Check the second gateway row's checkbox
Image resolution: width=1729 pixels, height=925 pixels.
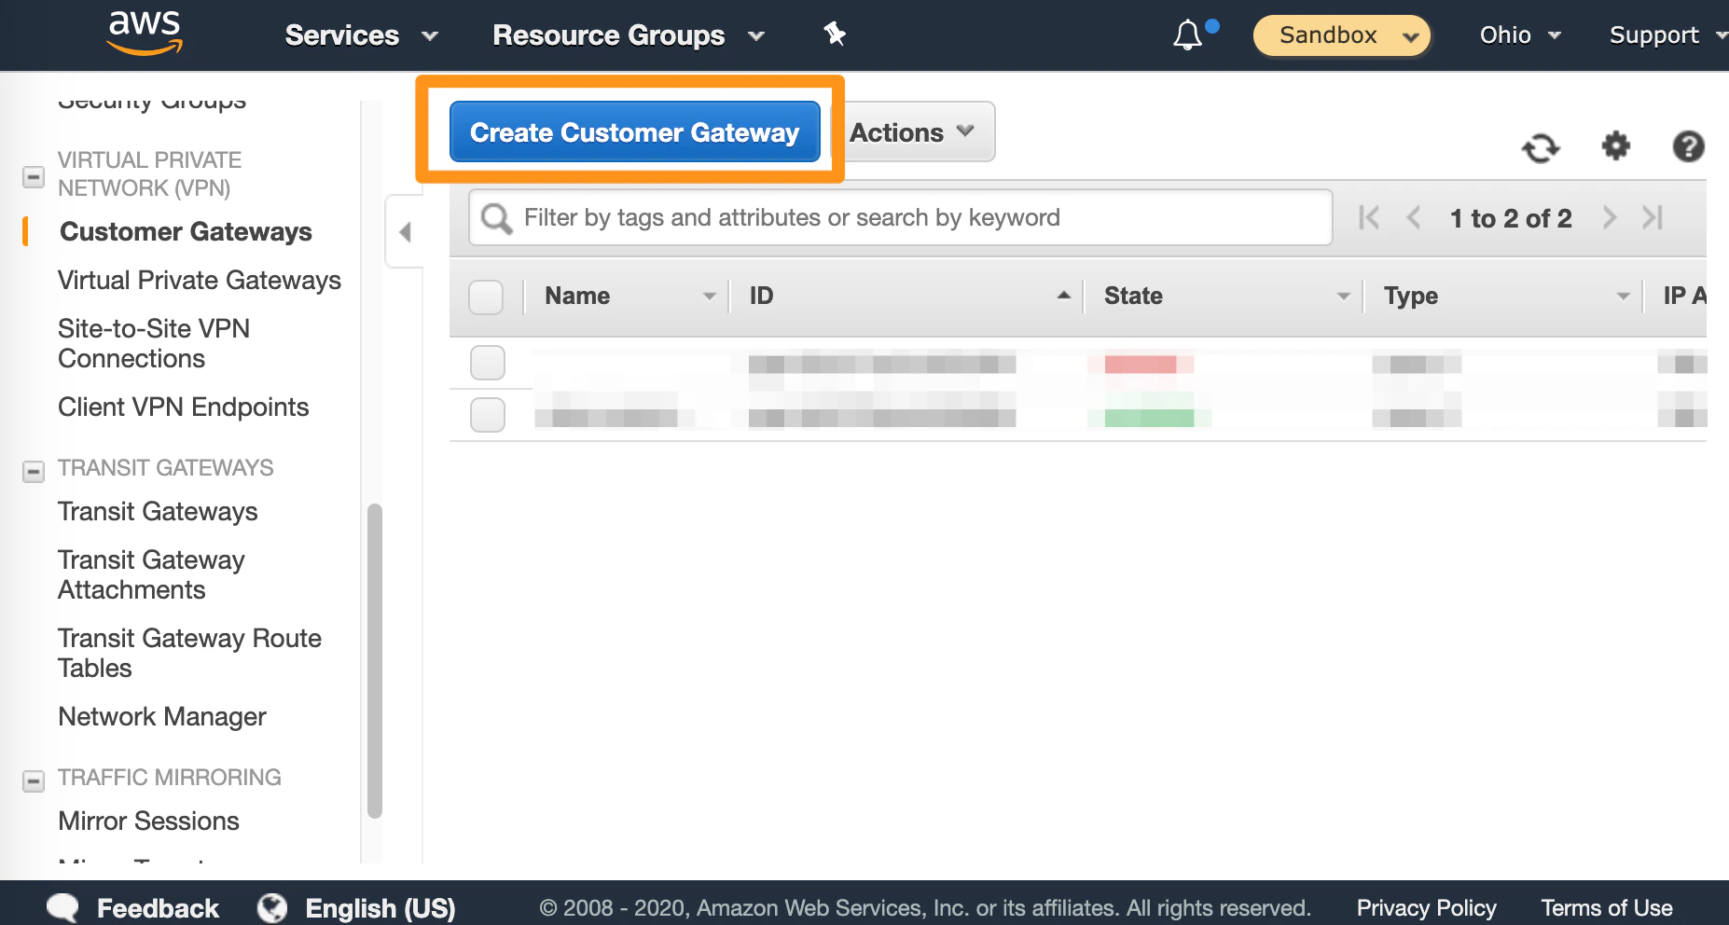[486, 414]
